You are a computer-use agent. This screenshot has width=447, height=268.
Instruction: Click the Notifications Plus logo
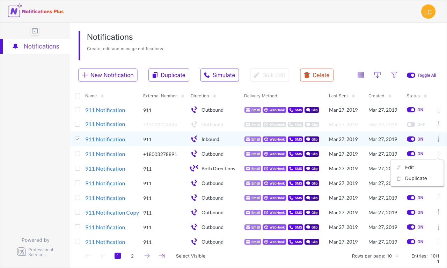tap(36, 11)
